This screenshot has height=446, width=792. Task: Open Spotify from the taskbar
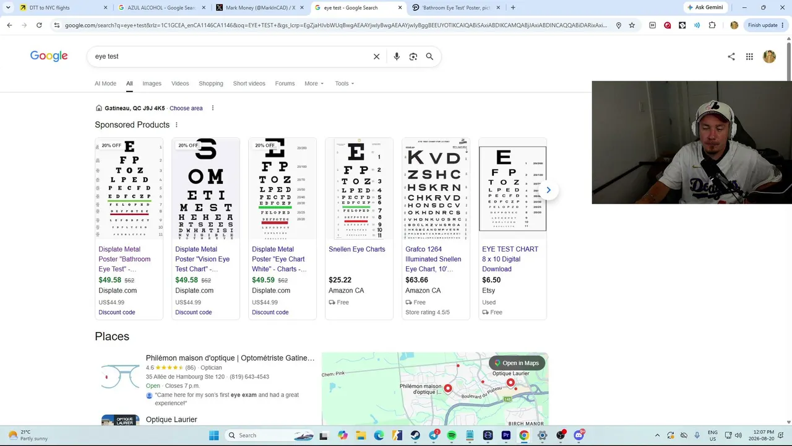click(x=452, y=435)
